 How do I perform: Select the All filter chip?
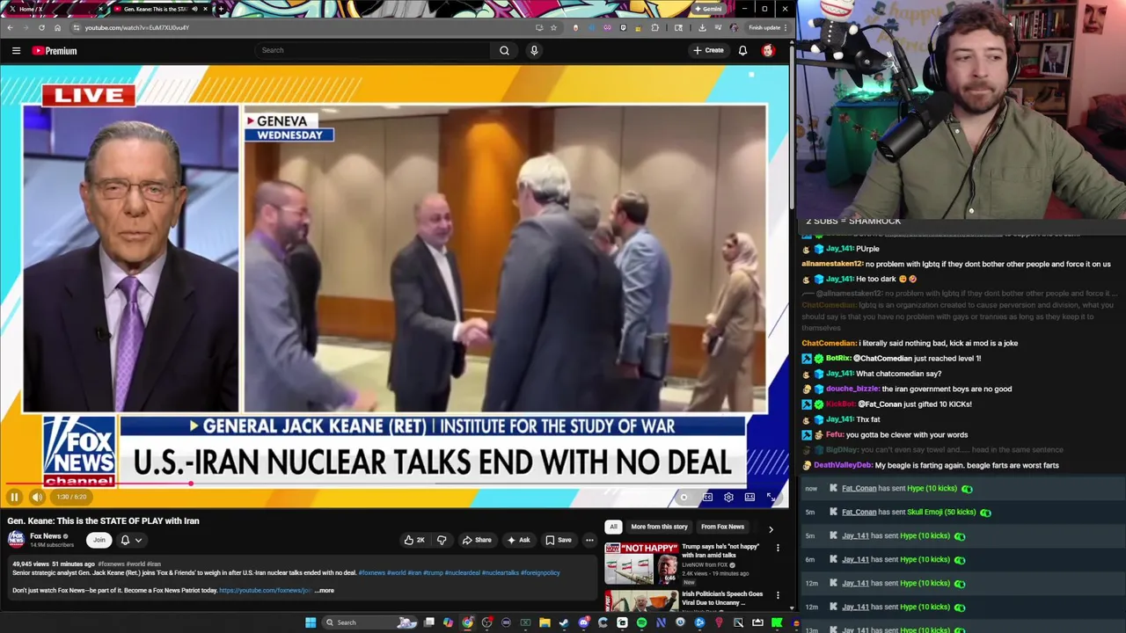(613, 527)
